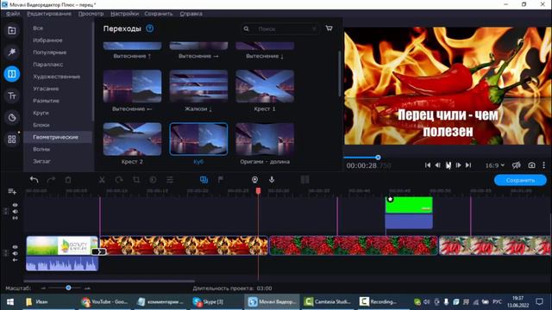This screenshot has width=552, height=310.
Task: Click the shopping cart store icon
Action: pyautogui.click(x=329, y=28)
